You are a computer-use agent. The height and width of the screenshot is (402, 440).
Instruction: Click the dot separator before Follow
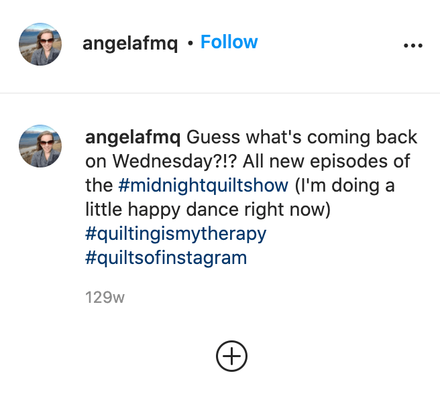tap(190, 44)
